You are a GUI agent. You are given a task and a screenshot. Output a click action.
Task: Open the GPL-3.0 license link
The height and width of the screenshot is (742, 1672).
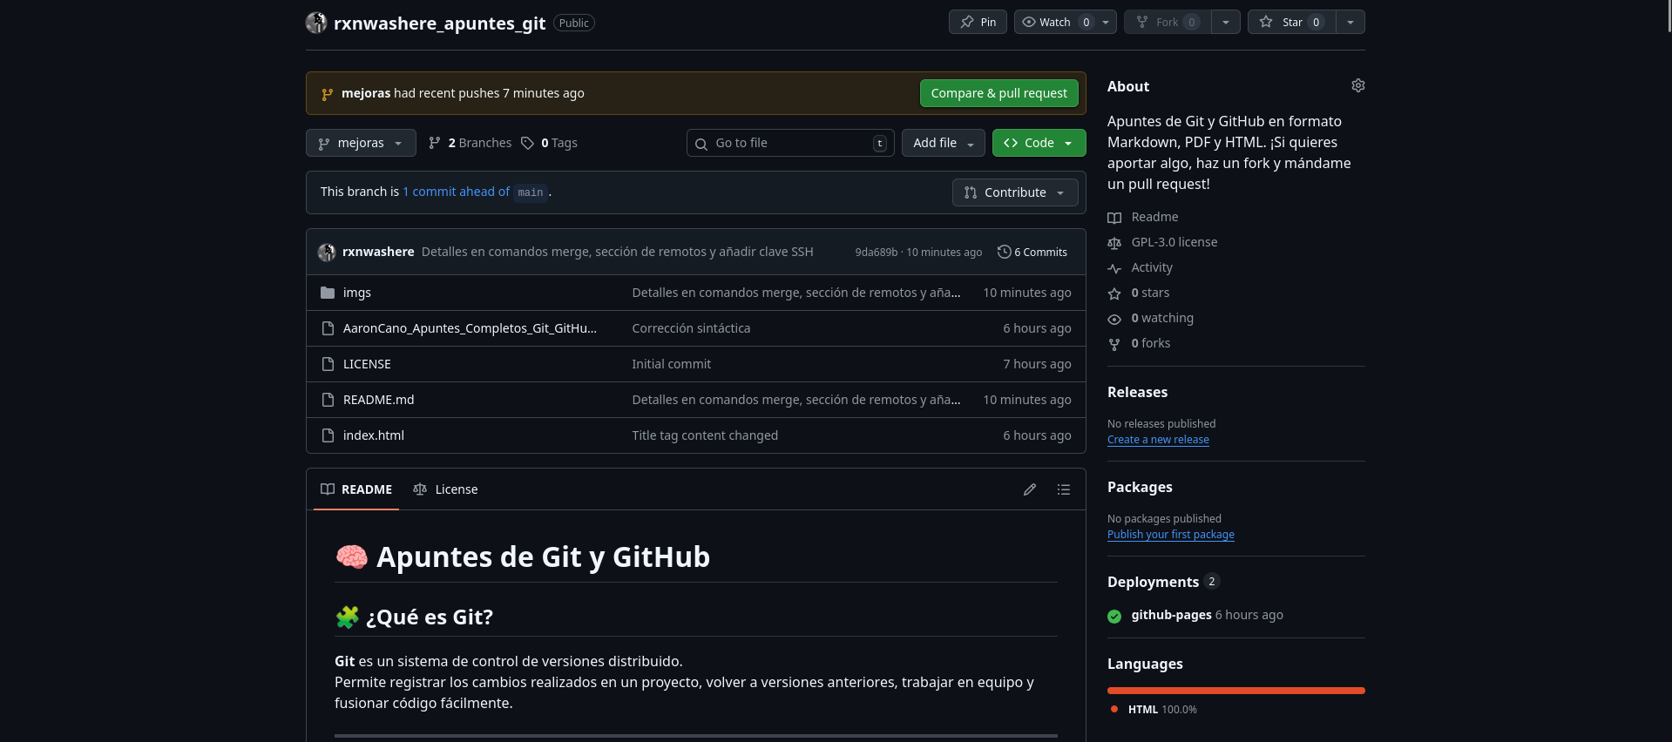(1162, 242)
